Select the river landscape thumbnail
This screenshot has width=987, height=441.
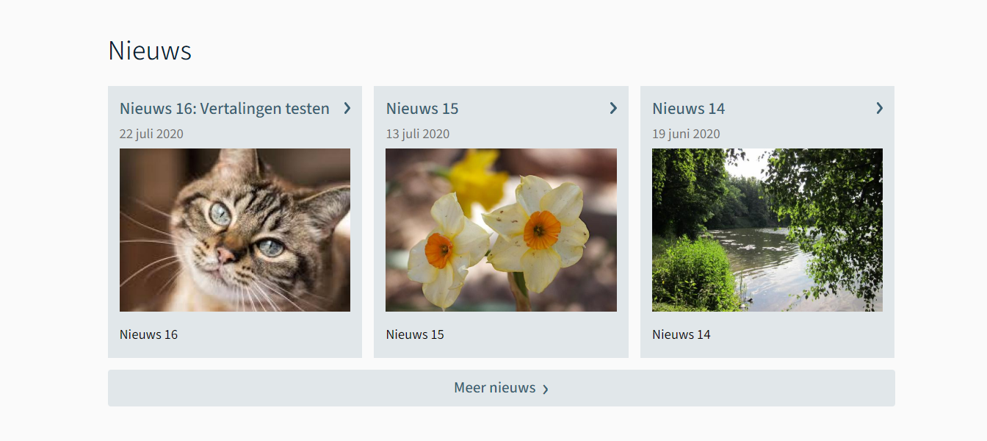767,230
